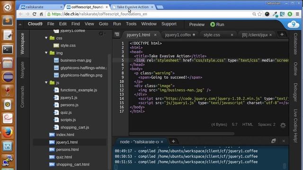
Task: Open the Window menu
Action: point(149,24)
